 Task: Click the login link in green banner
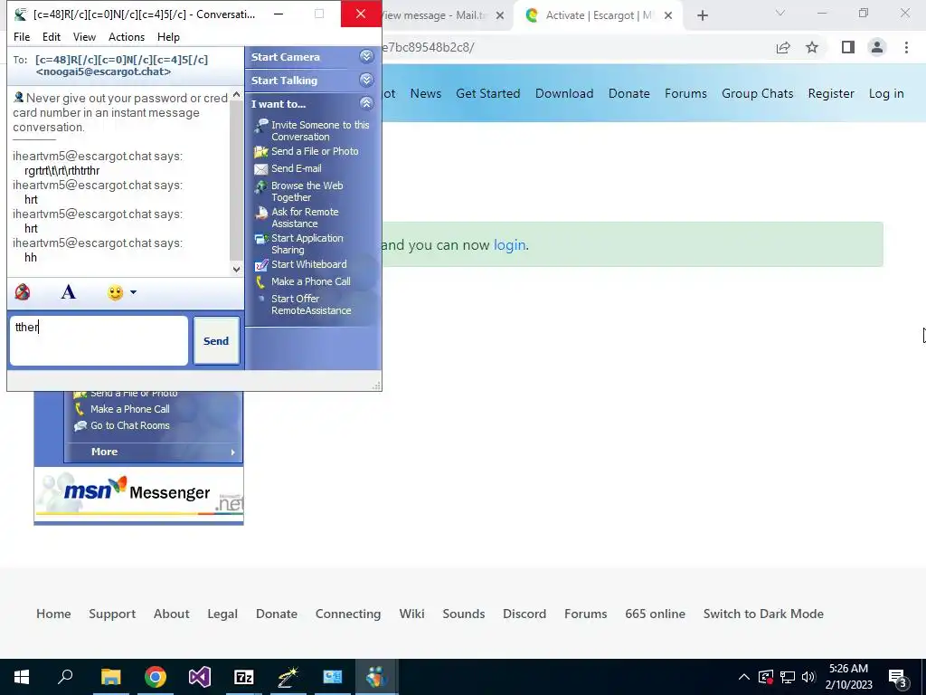click(509, 244)
